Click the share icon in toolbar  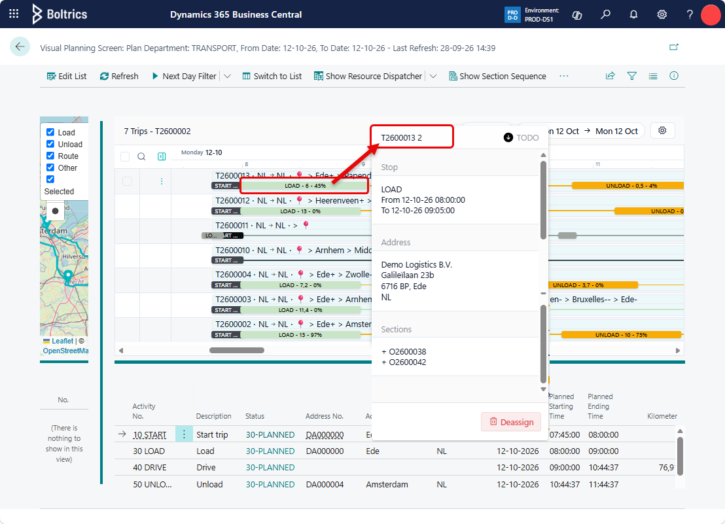tap(610, 76)
